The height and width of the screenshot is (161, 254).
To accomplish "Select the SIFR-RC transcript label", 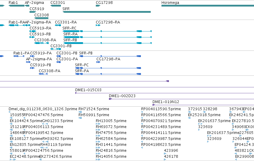I will (69, 28).
